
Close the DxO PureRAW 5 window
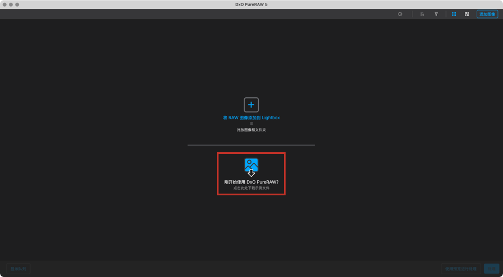[x=4, y=4]
